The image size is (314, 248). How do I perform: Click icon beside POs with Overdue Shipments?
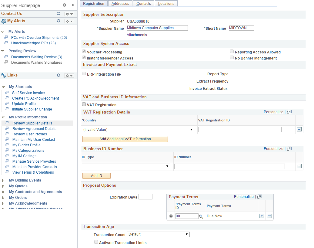pyautogui.click(x=6, y=37)
